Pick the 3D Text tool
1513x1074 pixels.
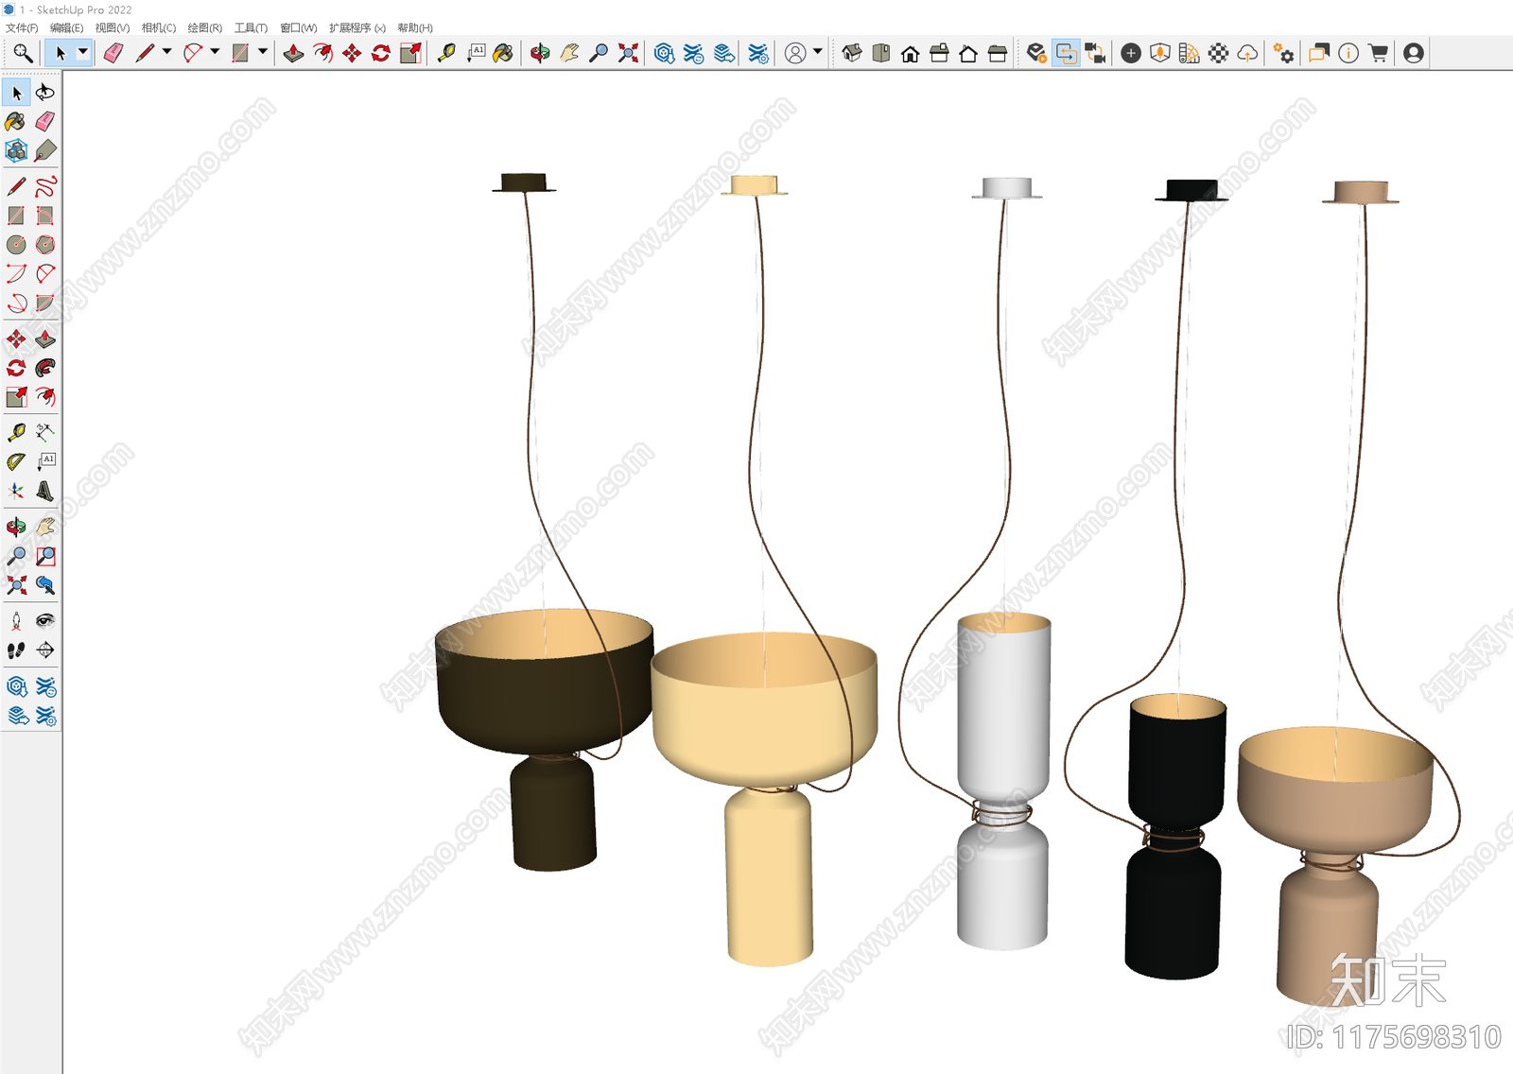tap(45, 492)
